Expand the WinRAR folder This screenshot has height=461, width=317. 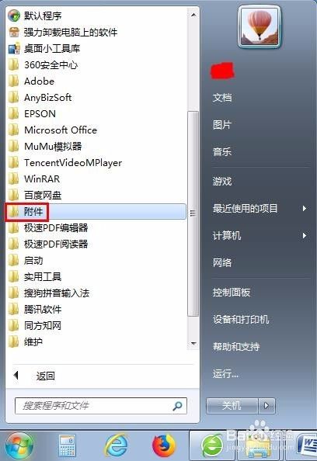96,179
